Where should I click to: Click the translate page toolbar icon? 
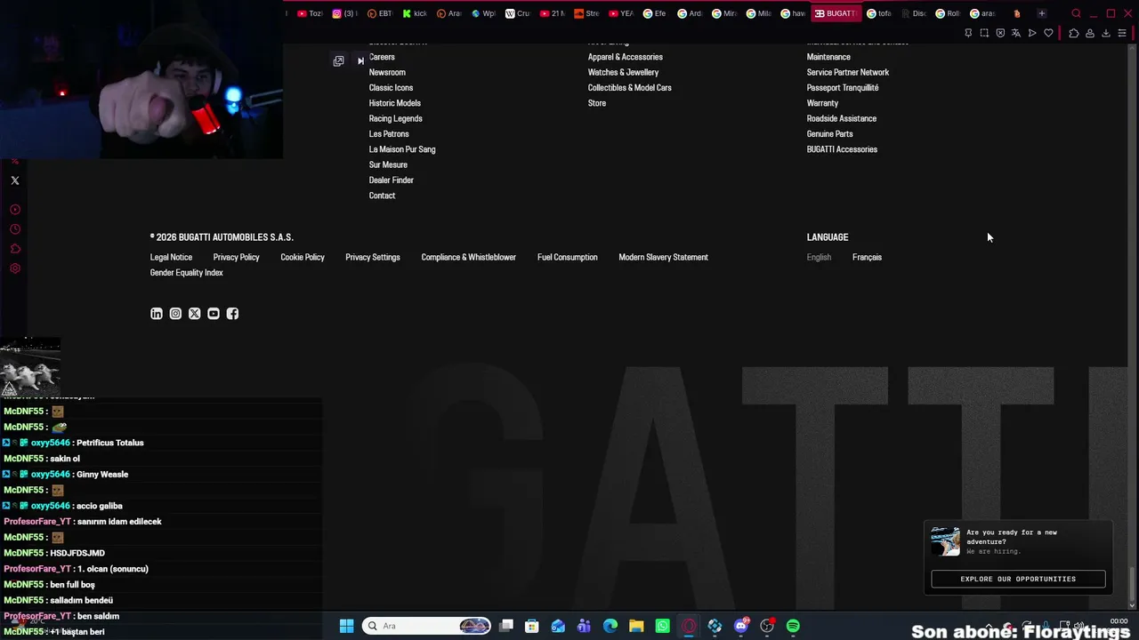coord(1016,34)
